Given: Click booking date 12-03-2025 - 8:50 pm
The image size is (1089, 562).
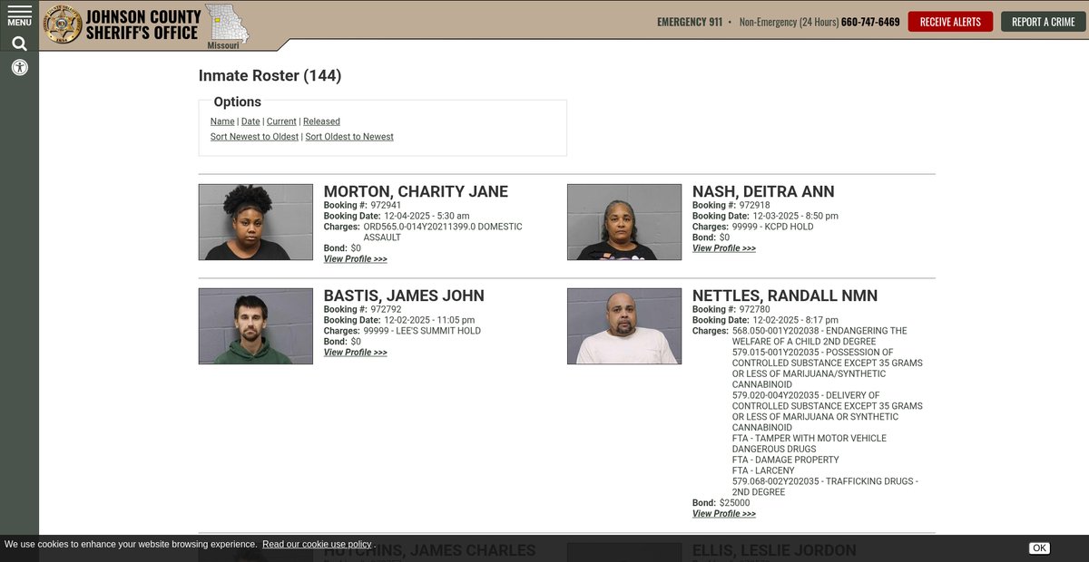Looking at the screenshot, I should click(x=795, y=217).
